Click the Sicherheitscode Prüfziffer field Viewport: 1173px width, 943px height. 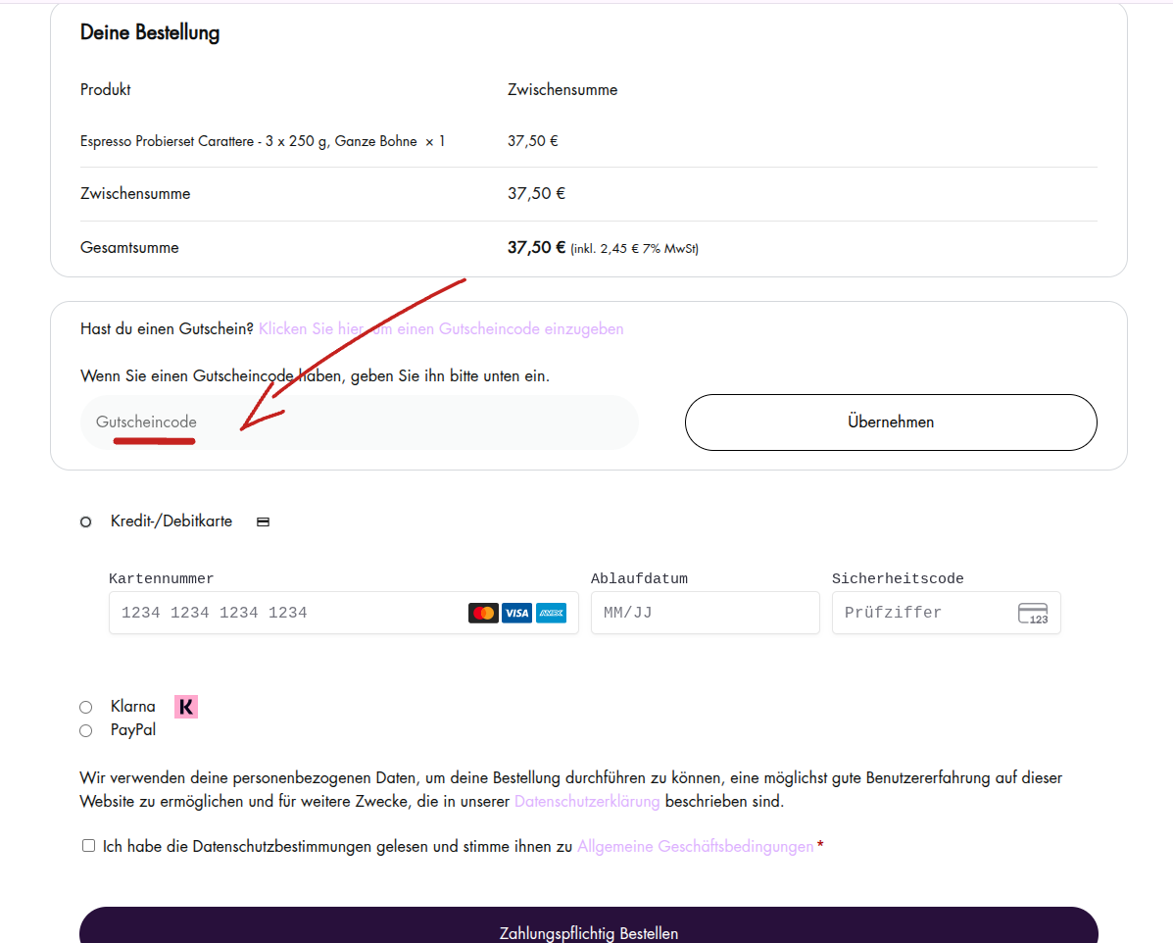coord(921,613)
